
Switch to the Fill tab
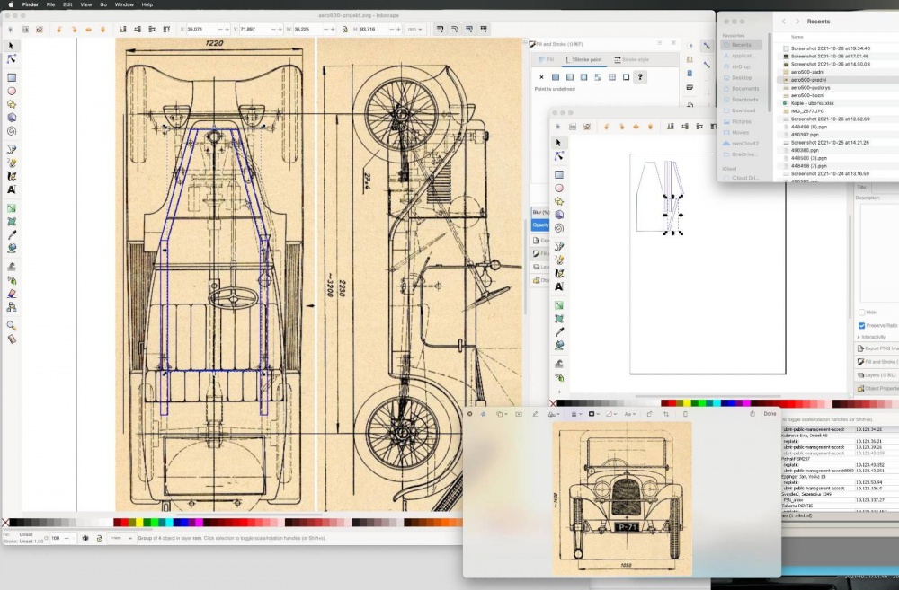[546, 59]
